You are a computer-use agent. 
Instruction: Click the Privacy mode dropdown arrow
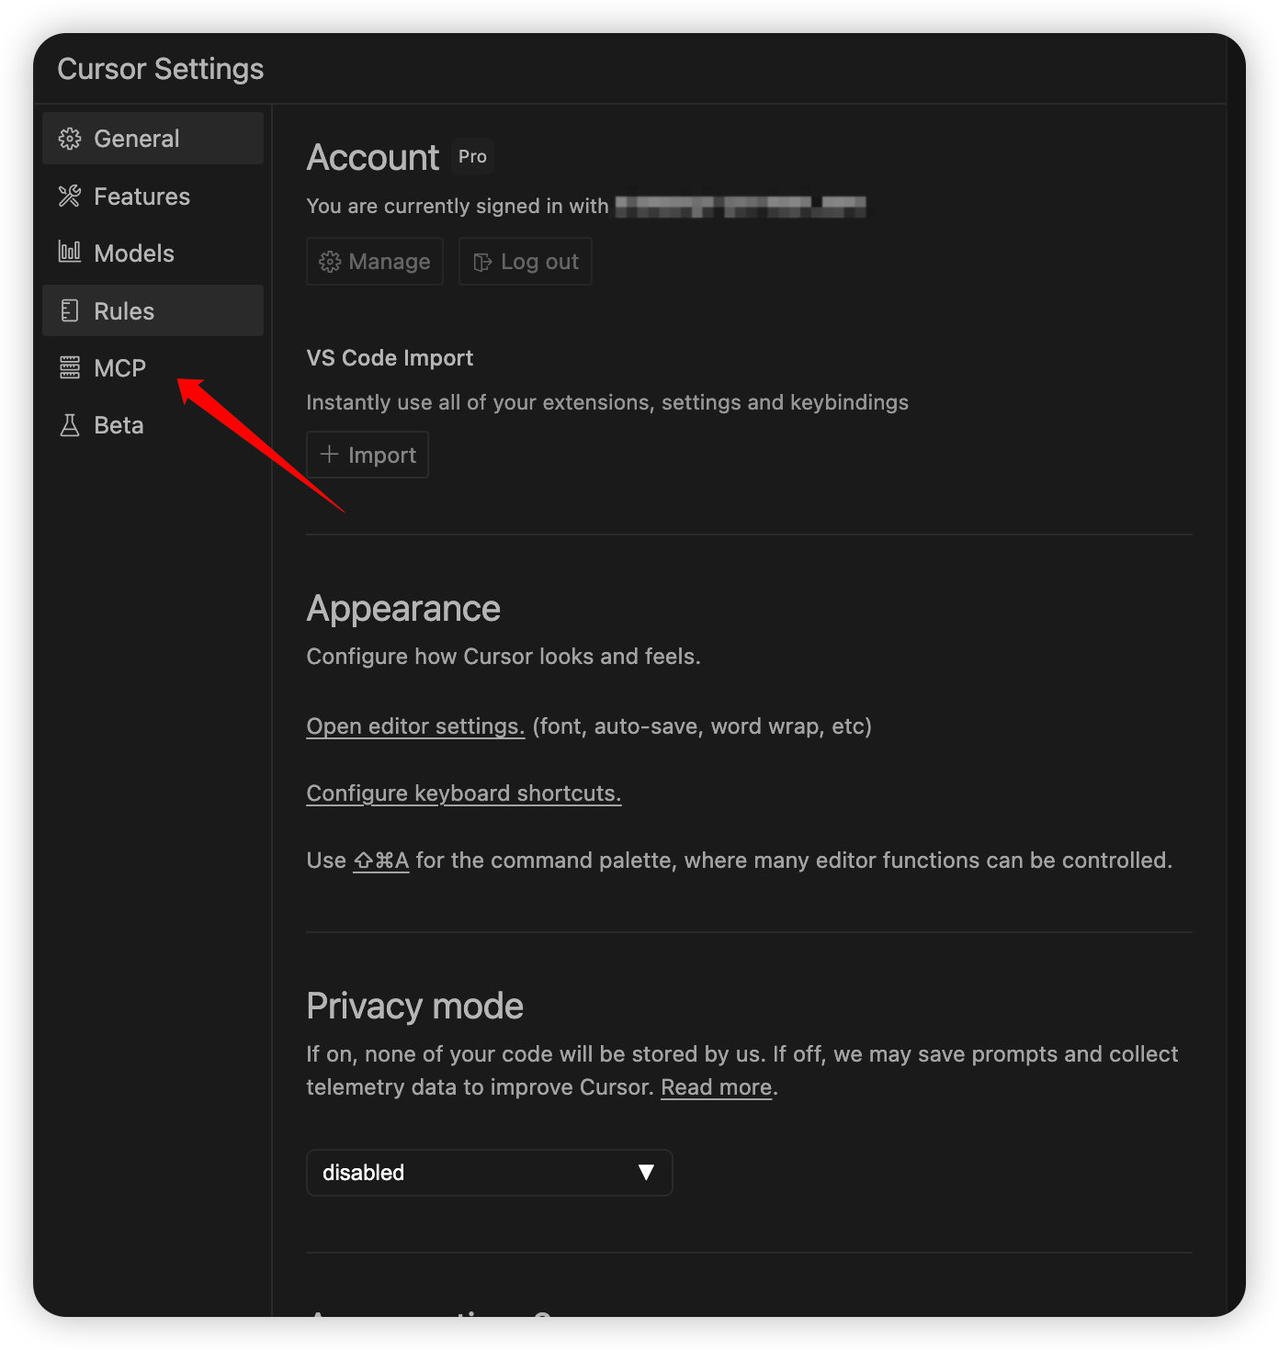click(646, 1173)
